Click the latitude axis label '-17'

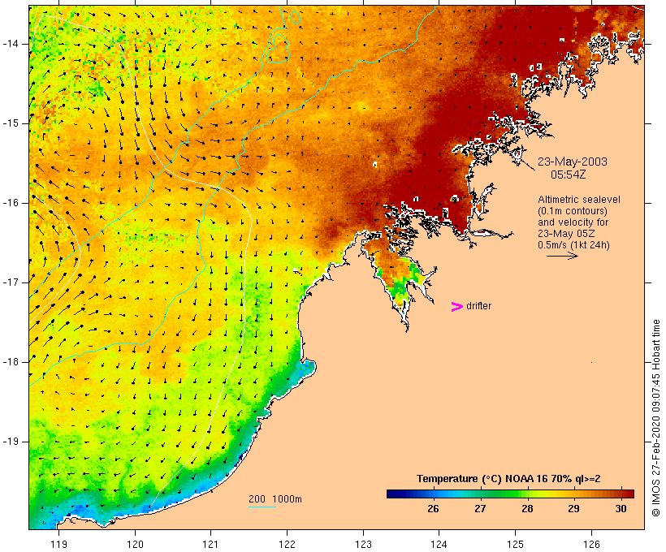(11, 282)
